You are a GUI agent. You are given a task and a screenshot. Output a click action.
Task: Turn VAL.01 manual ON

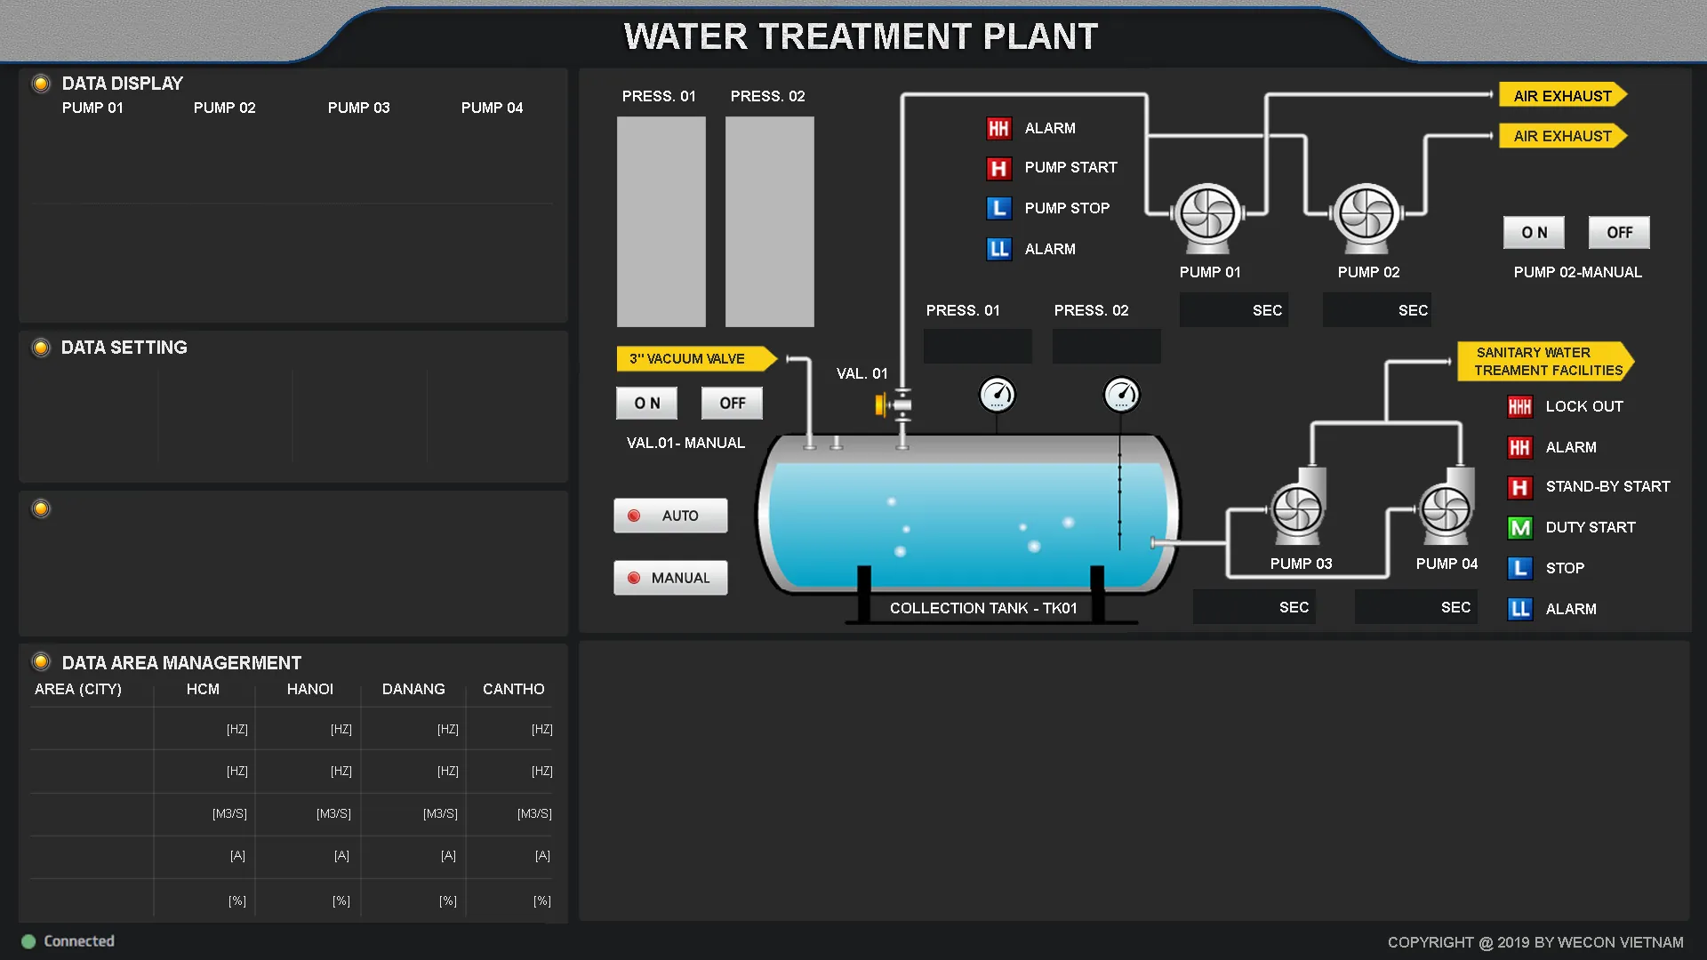click(646, 404)
